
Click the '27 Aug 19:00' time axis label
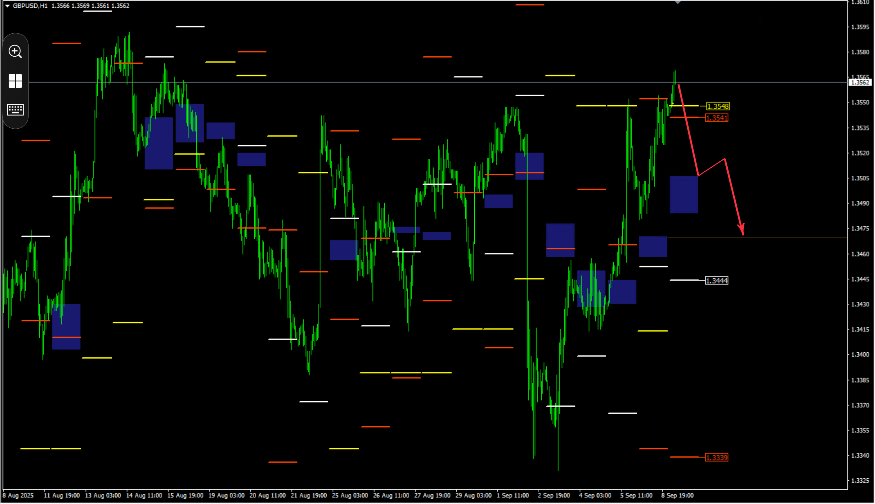(432, 495)
